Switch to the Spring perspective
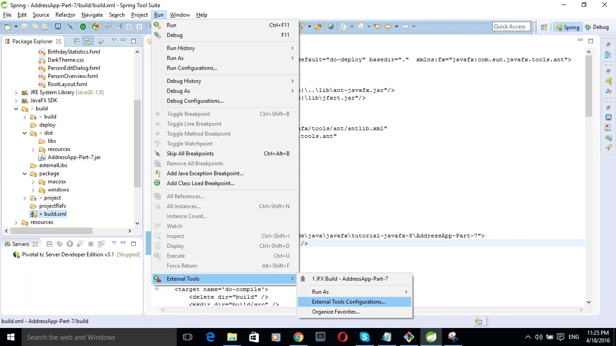Image resolution: width=616 pixels, height=346 pixels. (567, 27)
